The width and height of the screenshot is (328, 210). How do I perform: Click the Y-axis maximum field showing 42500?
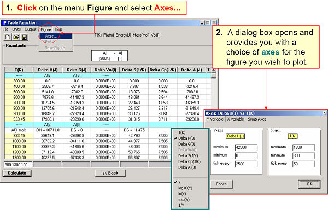point(246,147)
